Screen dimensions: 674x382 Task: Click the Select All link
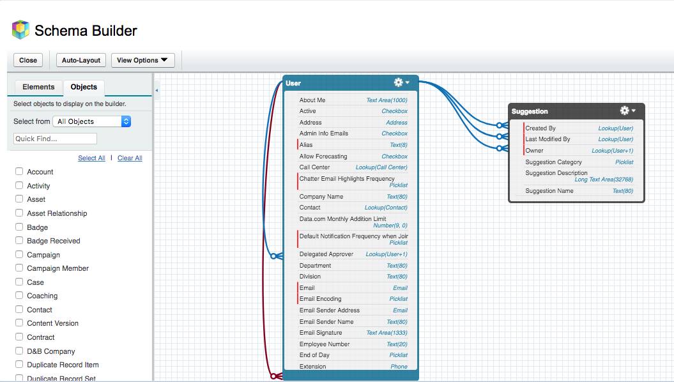coord(91,158)
